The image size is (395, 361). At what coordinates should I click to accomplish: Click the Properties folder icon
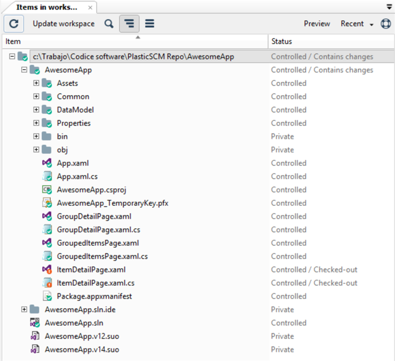tap(47, 123)
